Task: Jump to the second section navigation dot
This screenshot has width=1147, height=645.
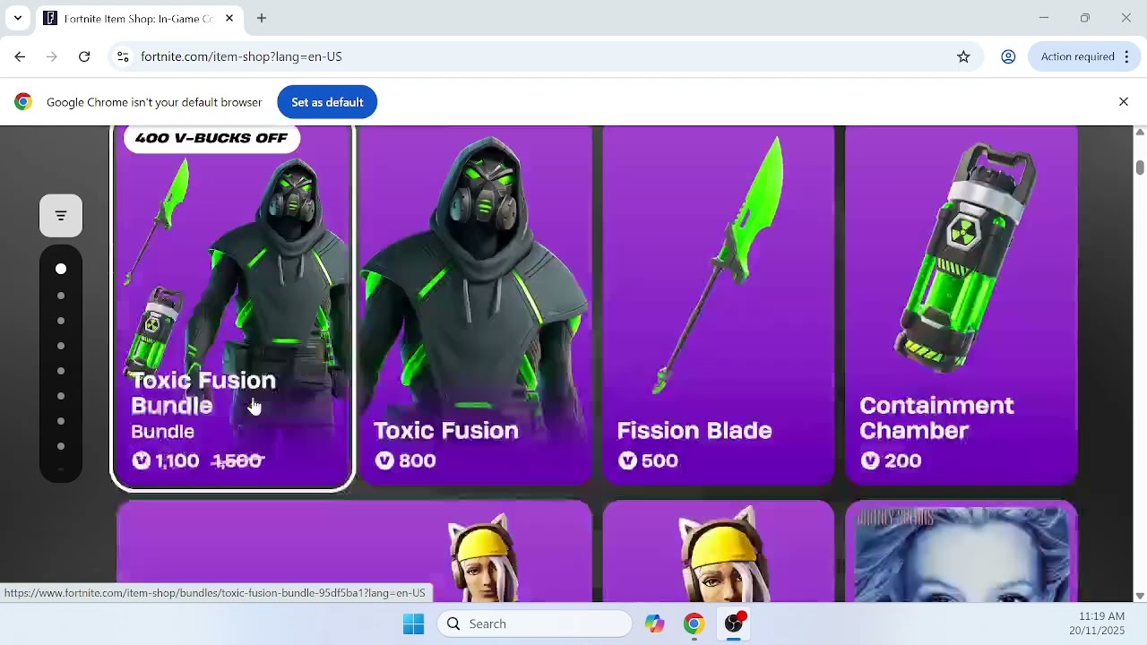Action: [x=61, y=296]
